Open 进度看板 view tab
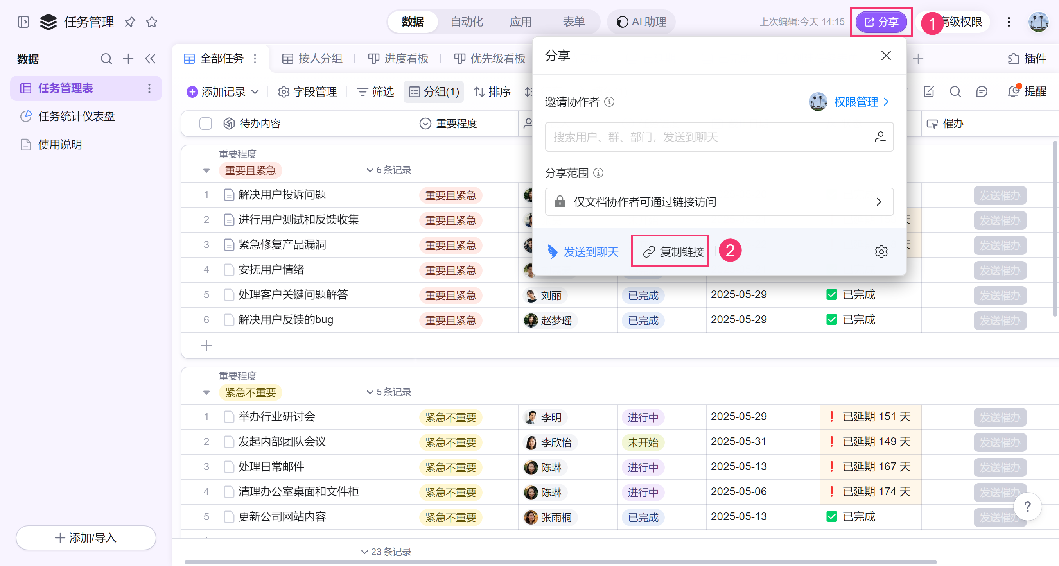 (398, 59)
